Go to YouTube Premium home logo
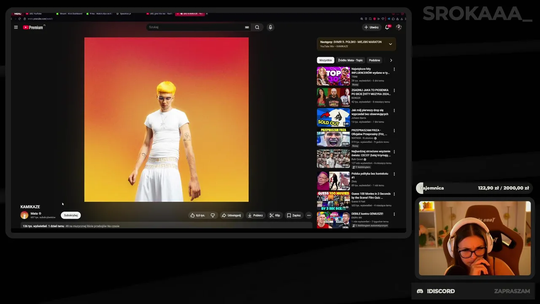540x304 pixels. point(33,27)
